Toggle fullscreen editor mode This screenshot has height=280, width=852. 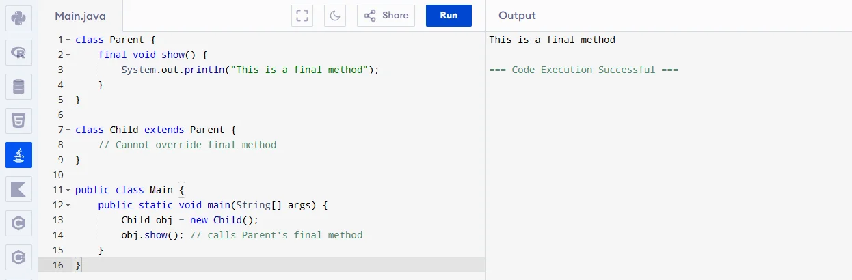302,16
